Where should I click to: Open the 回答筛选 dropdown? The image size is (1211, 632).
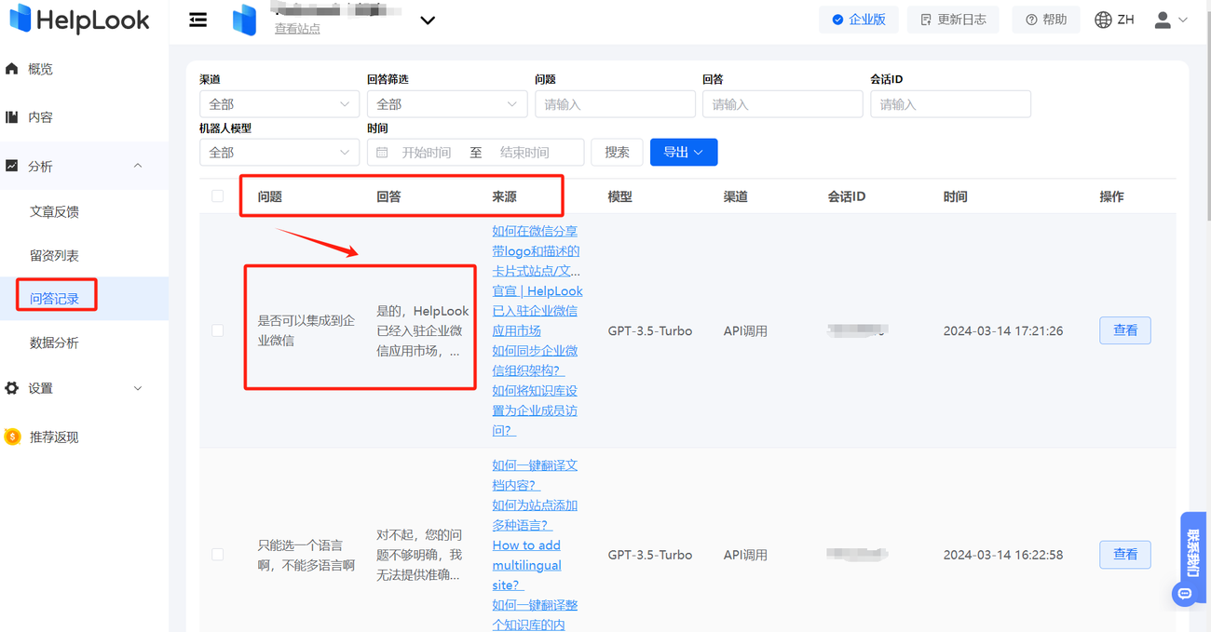point(447,104)
